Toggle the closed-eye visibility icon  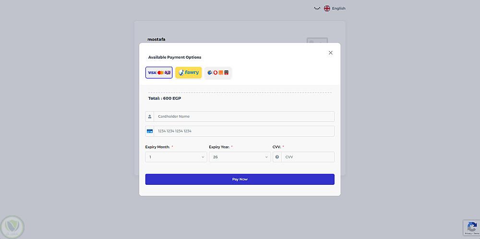tap(317, 9)
